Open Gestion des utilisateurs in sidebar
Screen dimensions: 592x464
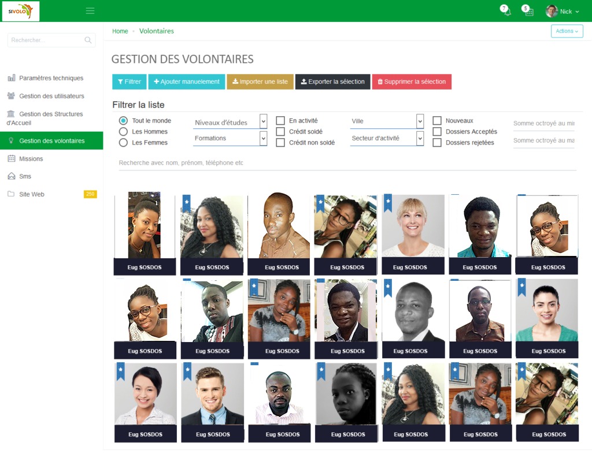click(51, 96)
